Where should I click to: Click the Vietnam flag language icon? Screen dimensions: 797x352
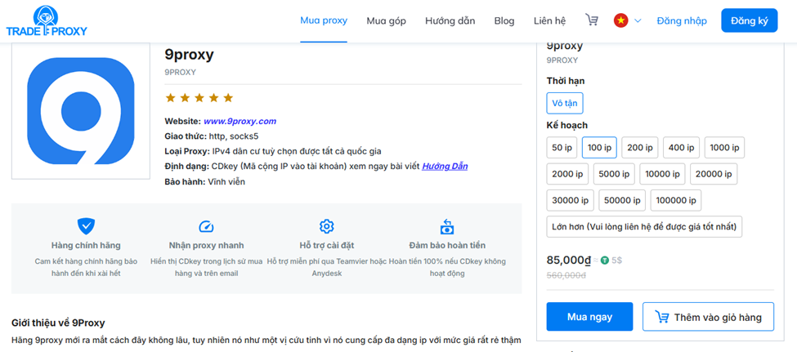tap(621, 20)
